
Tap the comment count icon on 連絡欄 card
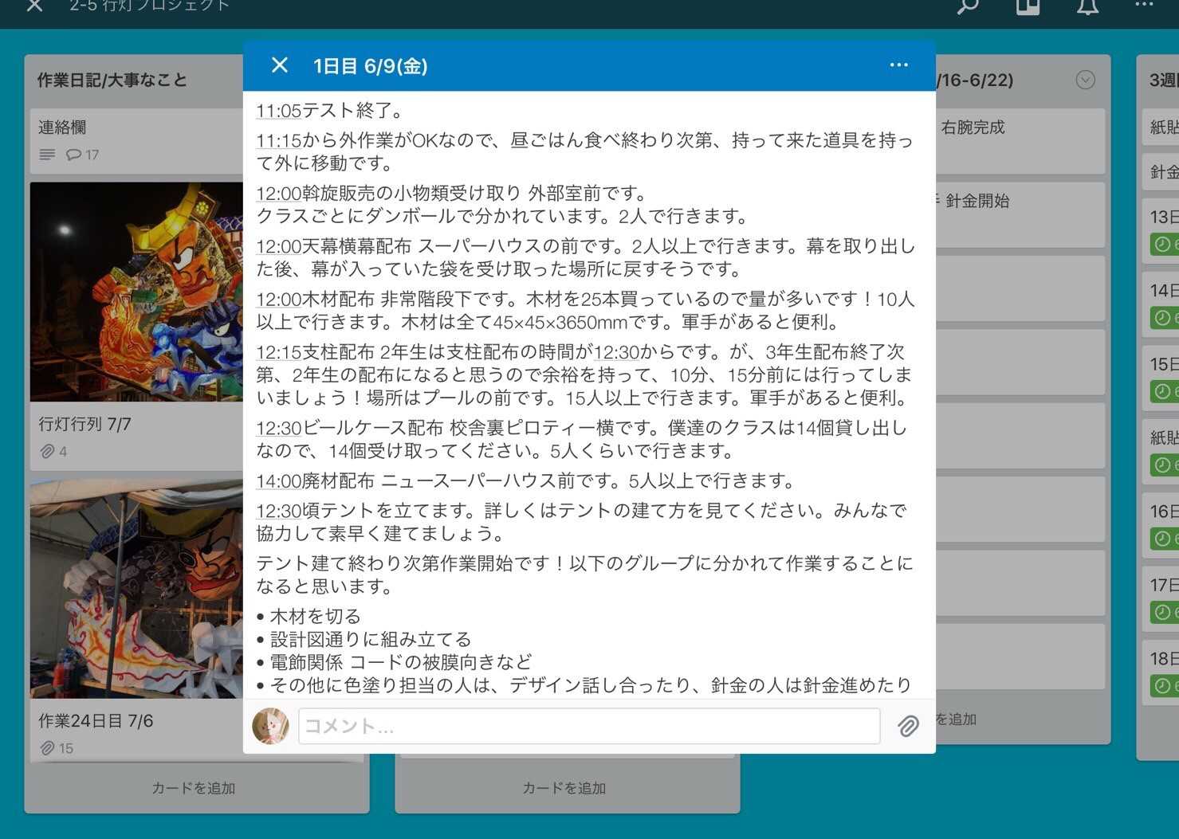(74, 155)
